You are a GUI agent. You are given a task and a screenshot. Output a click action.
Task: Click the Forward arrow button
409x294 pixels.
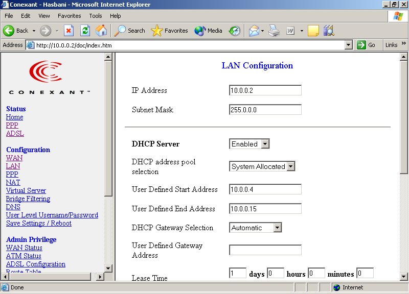click(46, 31)
